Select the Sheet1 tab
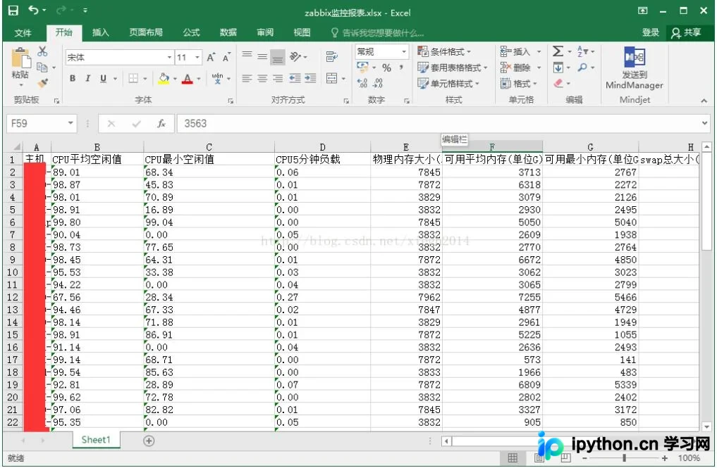717x468 pixels. 96,440
